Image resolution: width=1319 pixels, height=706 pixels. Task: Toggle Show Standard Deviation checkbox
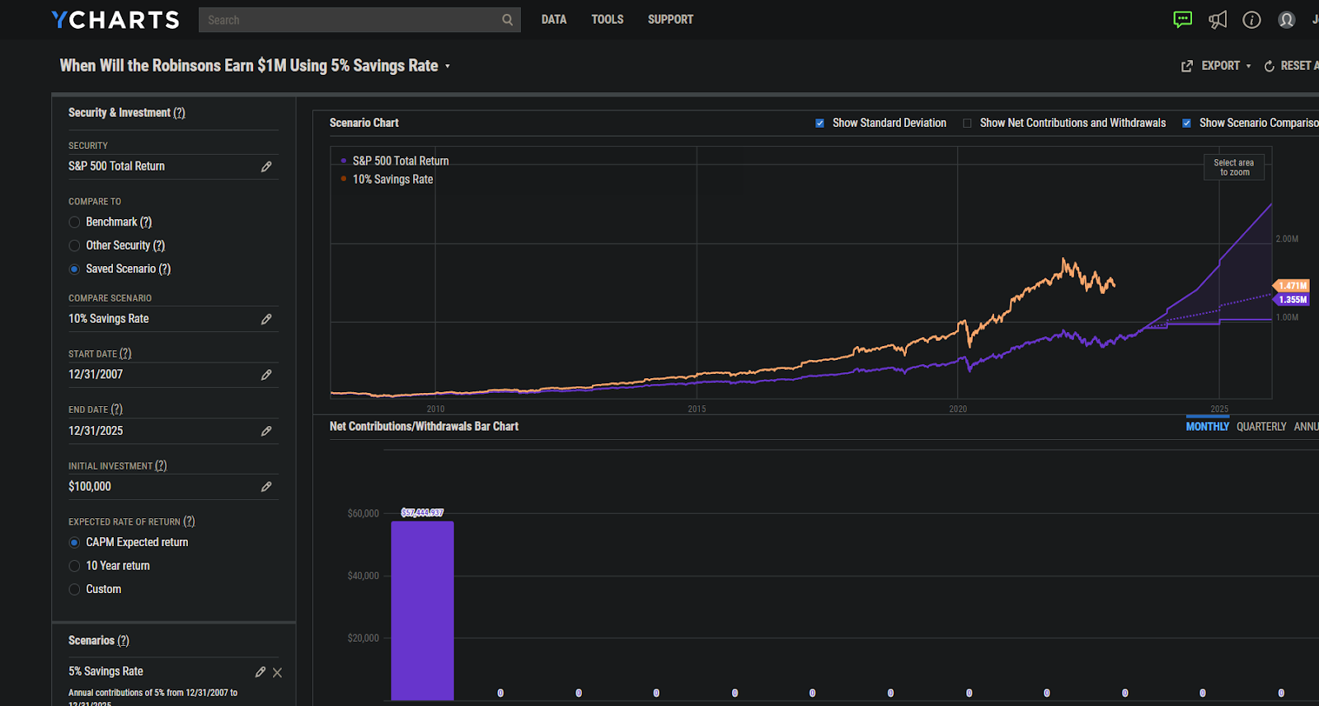(x=819, y=123)
